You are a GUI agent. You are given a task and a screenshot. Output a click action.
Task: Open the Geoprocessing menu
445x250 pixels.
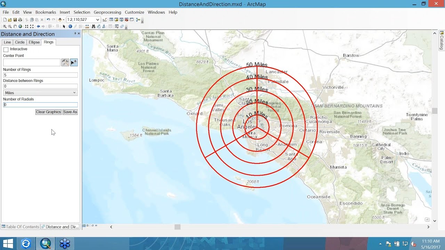tap(107, 12)
